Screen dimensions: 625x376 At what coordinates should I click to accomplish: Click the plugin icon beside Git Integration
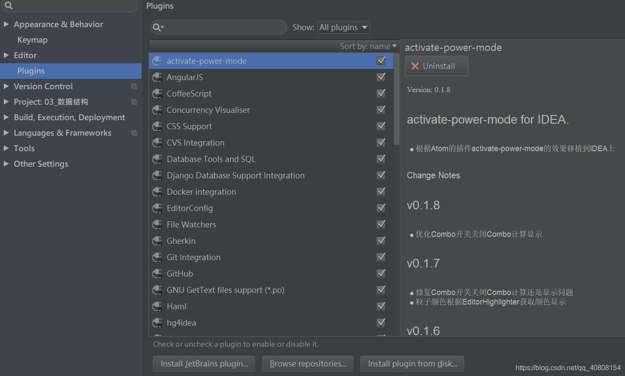click(157, 257)
